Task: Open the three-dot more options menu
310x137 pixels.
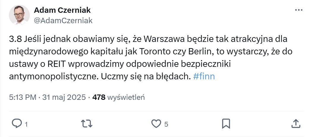Action: [x=298, y=10]
